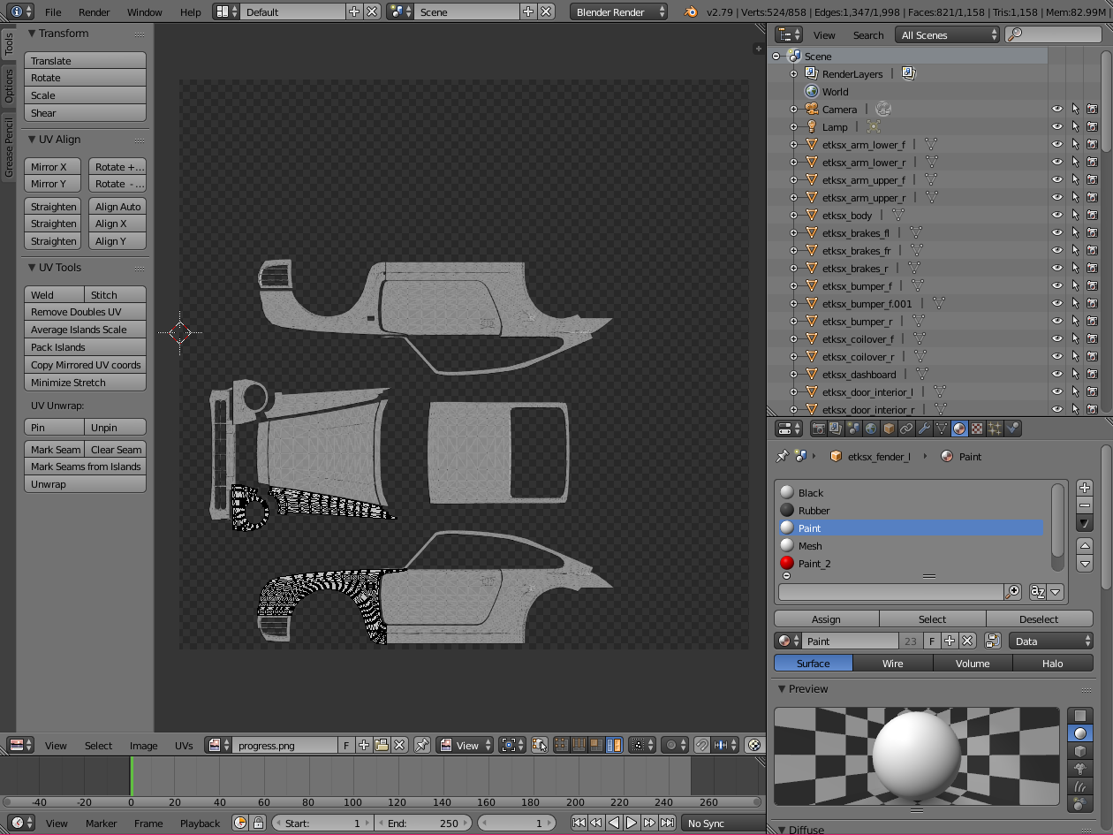
Task: Toggle selectability arrow for etksx_dashboard
Action: tap(1075, 375)
